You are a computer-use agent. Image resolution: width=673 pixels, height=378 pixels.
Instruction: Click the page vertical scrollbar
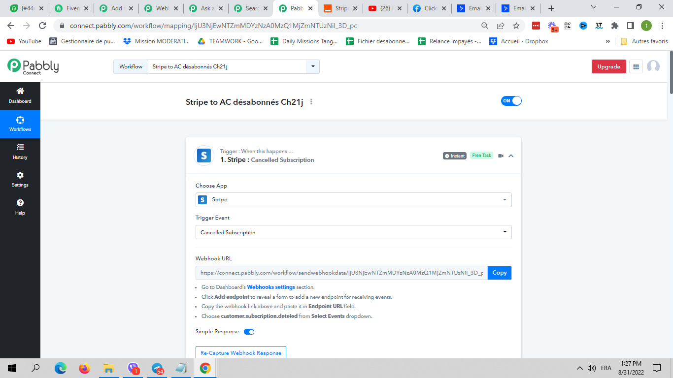tap(671, 71)
